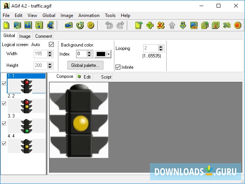Viewport: 245px width, 184px height.
Task: Click the duplicate frame icon
Action: pos(205,25)
